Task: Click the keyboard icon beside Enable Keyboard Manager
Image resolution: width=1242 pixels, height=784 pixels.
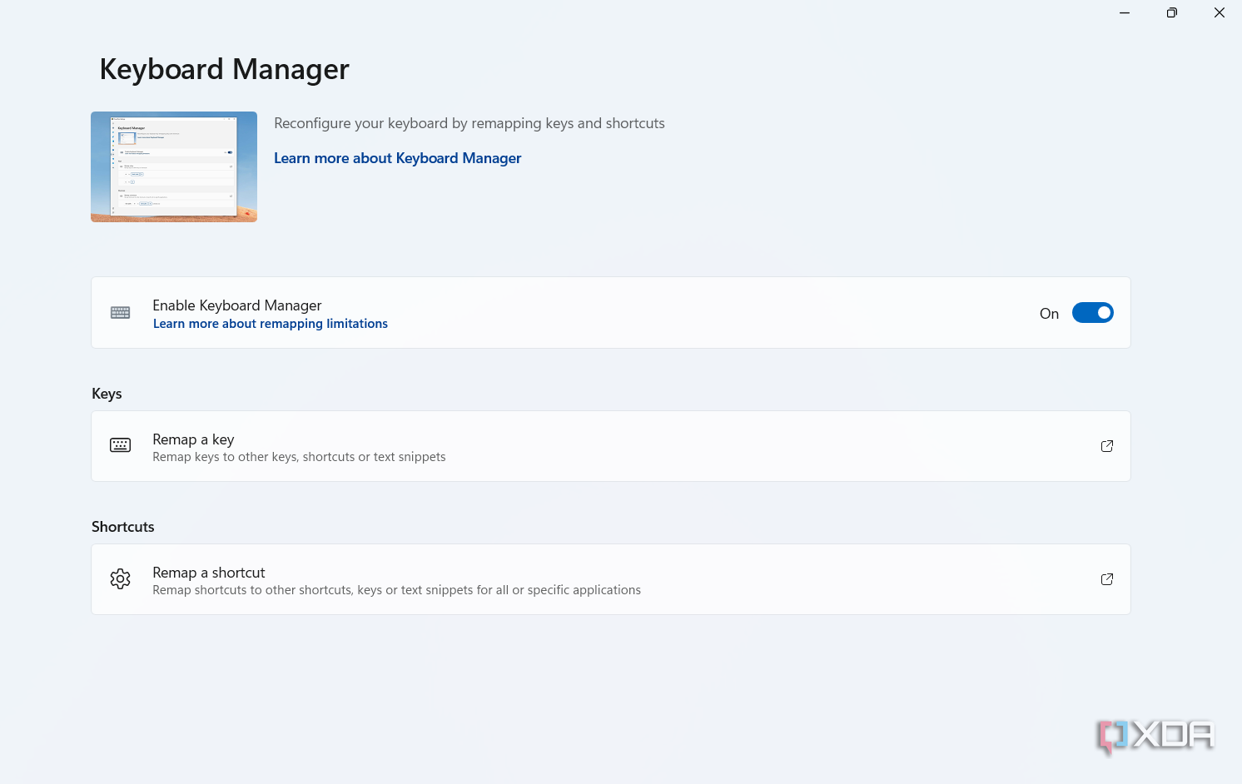Action: click(x=121, y=313)
